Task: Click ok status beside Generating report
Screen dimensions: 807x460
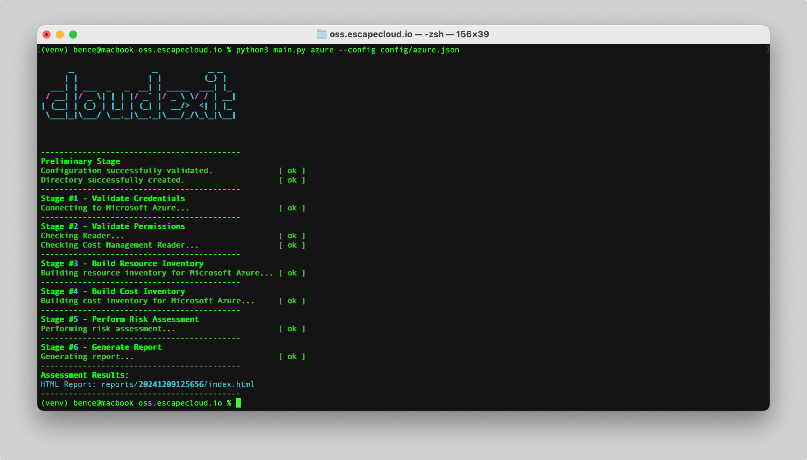Action: [x=292, y=356]
